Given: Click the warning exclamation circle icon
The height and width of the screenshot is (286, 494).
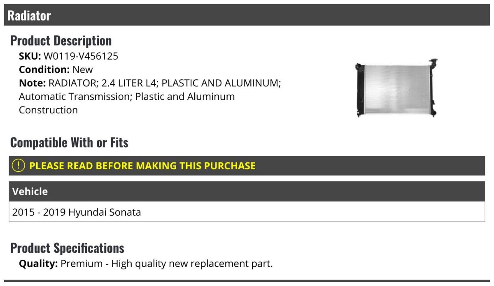Looking at the screenshot, I should click(x=19, y=166).
